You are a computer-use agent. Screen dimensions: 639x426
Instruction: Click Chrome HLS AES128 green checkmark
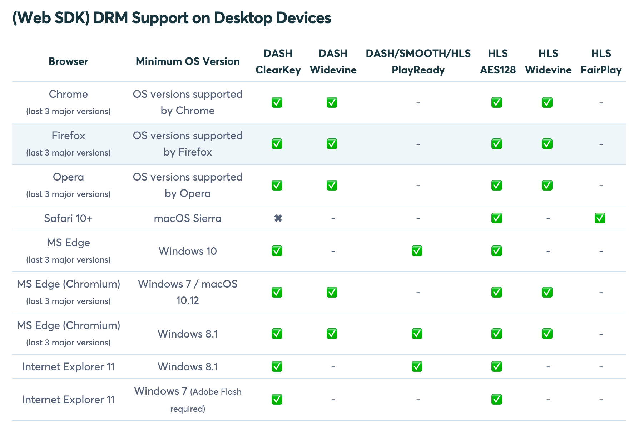click(497, 103)
